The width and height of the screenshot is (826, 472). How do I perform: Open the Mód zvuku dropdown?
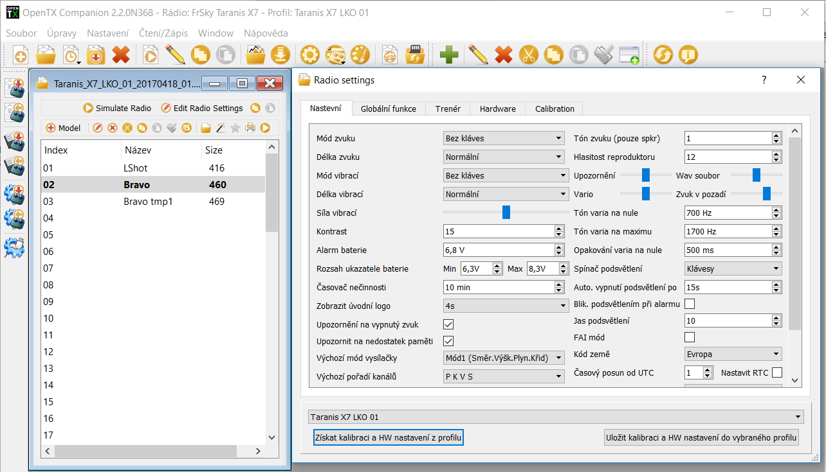click(505, 138)
